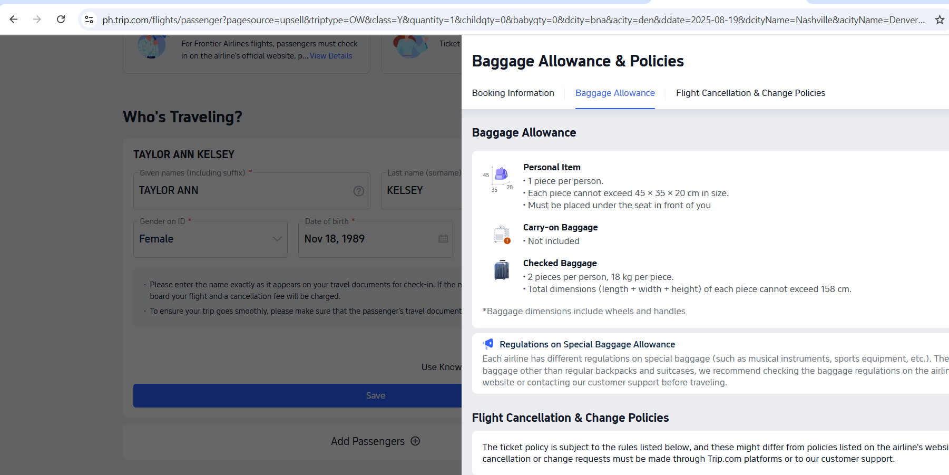Click the Add Passengers plus icon
949x475 pixels.
click(415, 441)
